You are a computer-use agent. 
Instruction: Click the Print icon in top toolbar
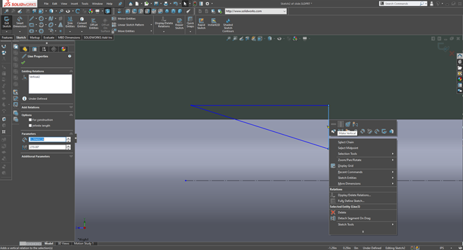166,3
